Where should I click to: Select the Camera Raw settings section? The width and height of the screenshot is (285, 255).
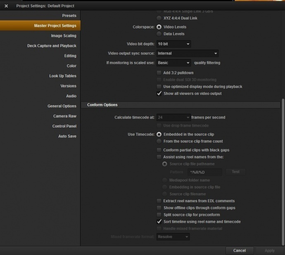coord(65,116)
